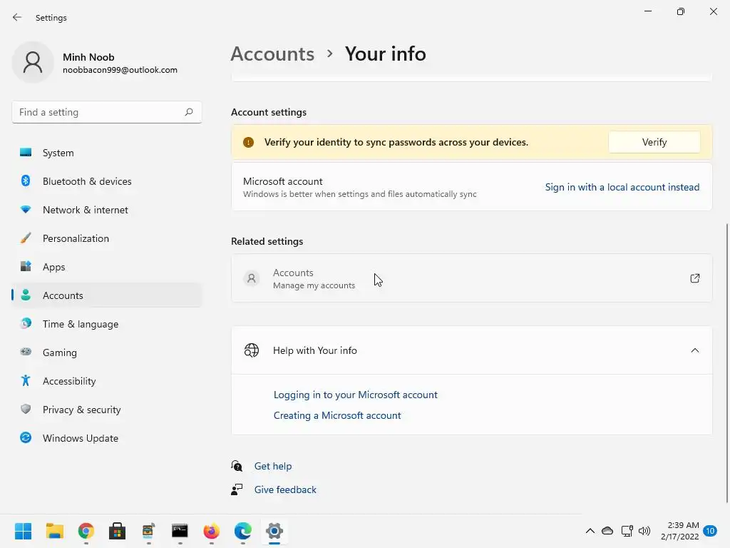Select Privacy & security in the sidebar

(x=81, y=410)
